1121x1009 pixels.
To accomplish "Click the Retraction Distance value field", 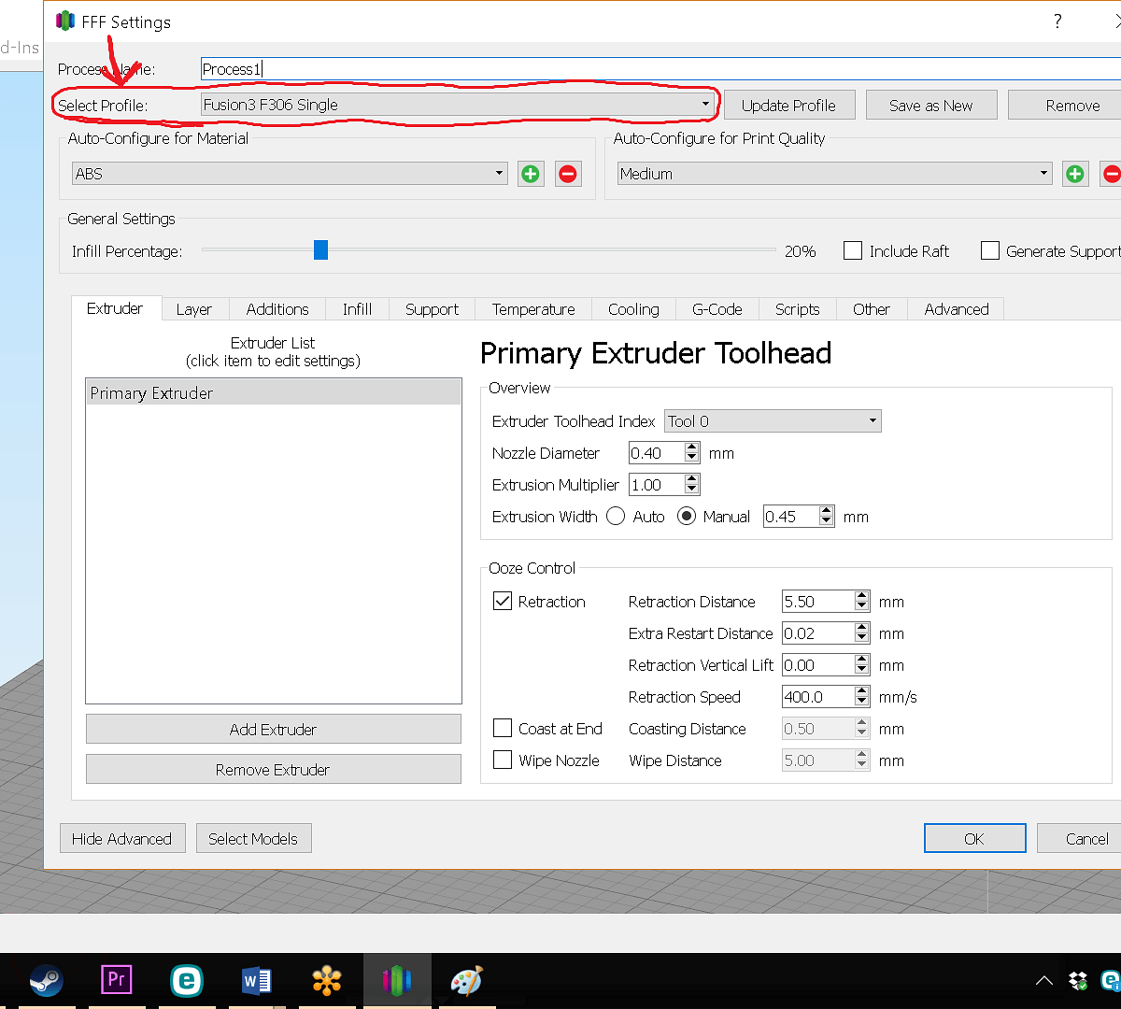I will (818, 602).
